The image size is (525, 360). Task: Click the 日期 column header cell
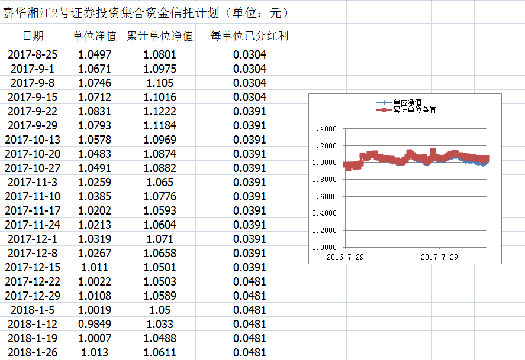pyautogui.click(x=33, y=36)
